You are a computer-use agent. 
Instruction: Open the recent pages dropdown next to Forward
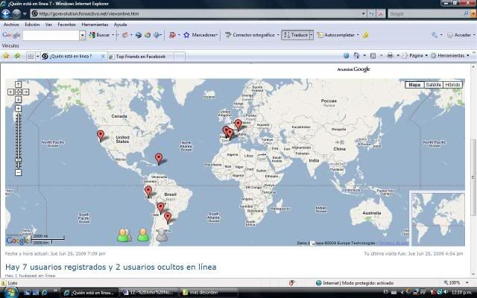pos(25,14)
